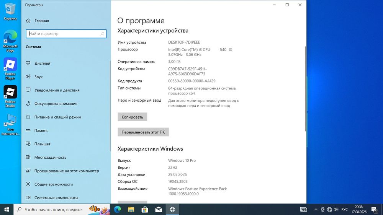Select install date 29.05.2025
The image size is (383, 215).
177,174
